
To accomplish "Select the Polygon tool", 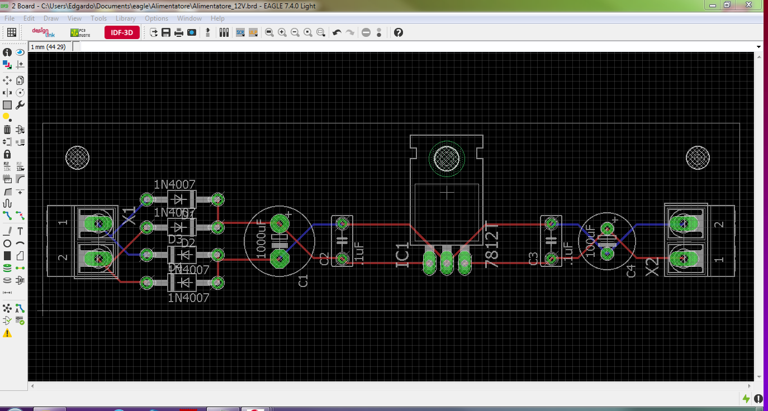I will pyautogui.click(x=20, y=256).
